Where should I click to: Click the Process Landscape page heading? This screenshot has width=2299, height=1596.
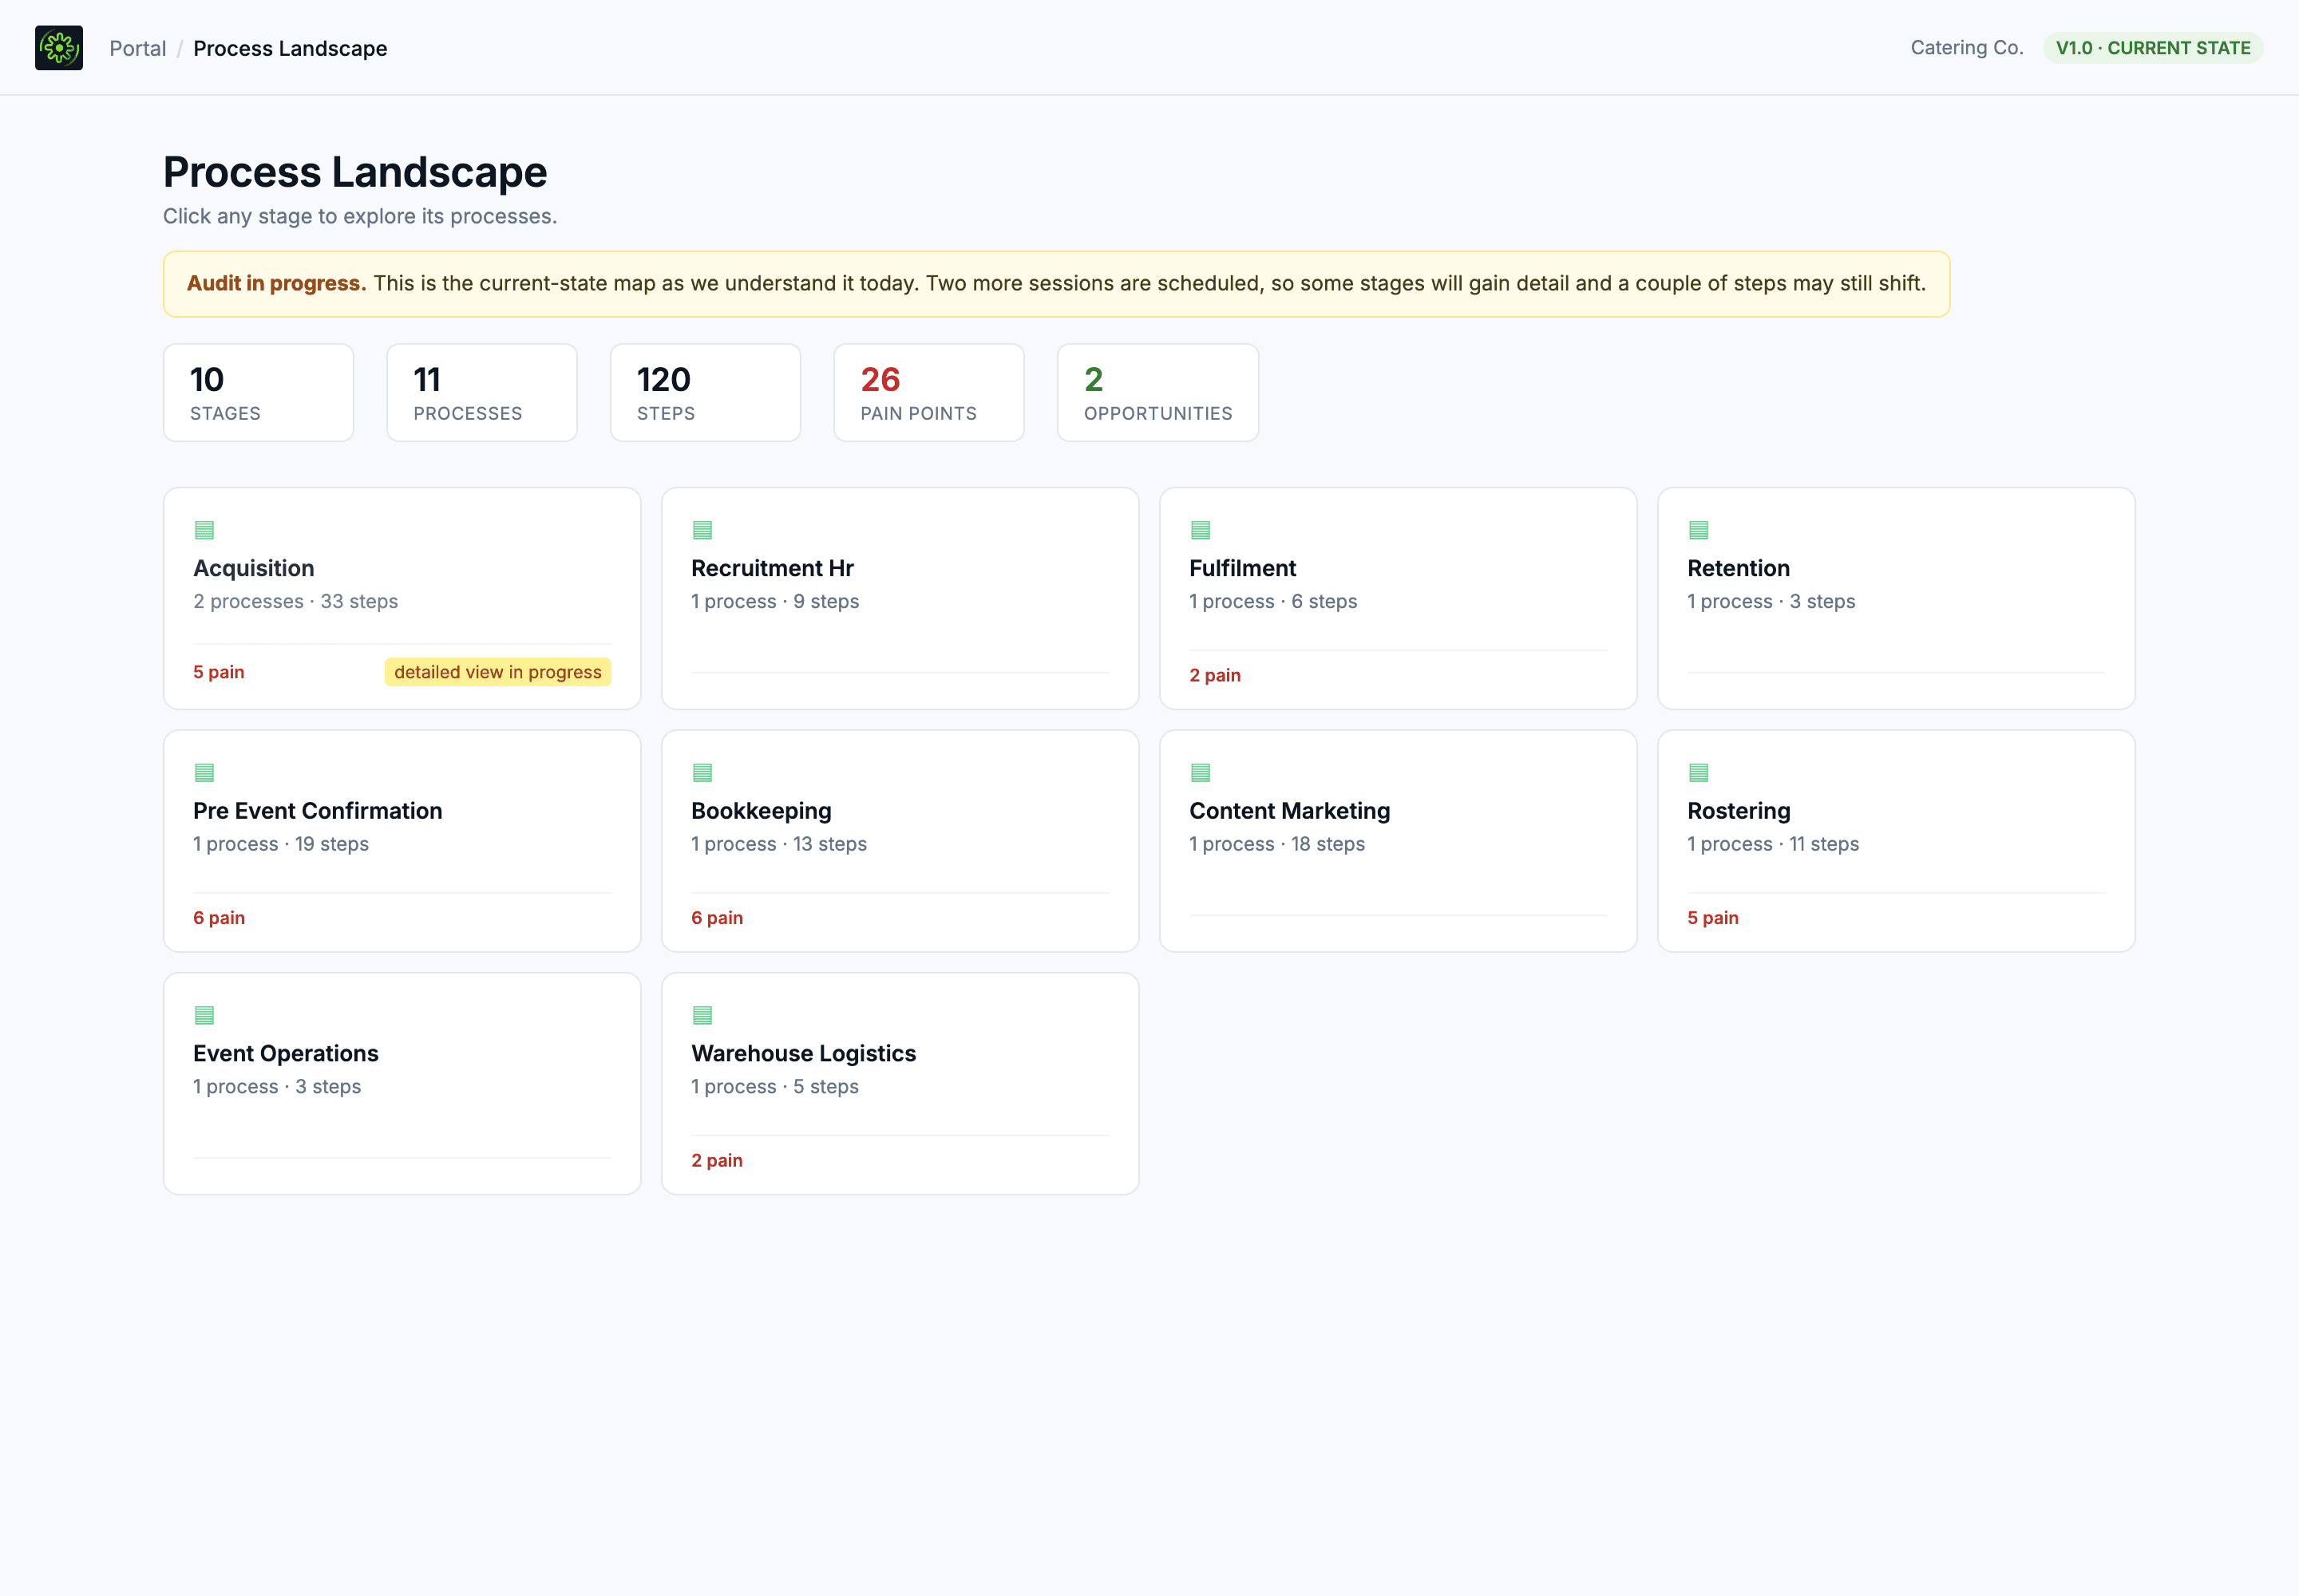pyautogui.click(x=355, y=172)
